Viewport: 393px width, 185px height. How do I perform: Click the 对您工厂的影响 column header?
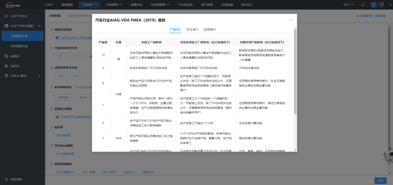tap(152, 42)
